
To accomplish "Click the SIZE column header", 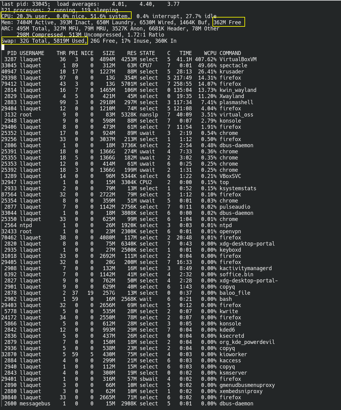I will [x=108, y=53].
